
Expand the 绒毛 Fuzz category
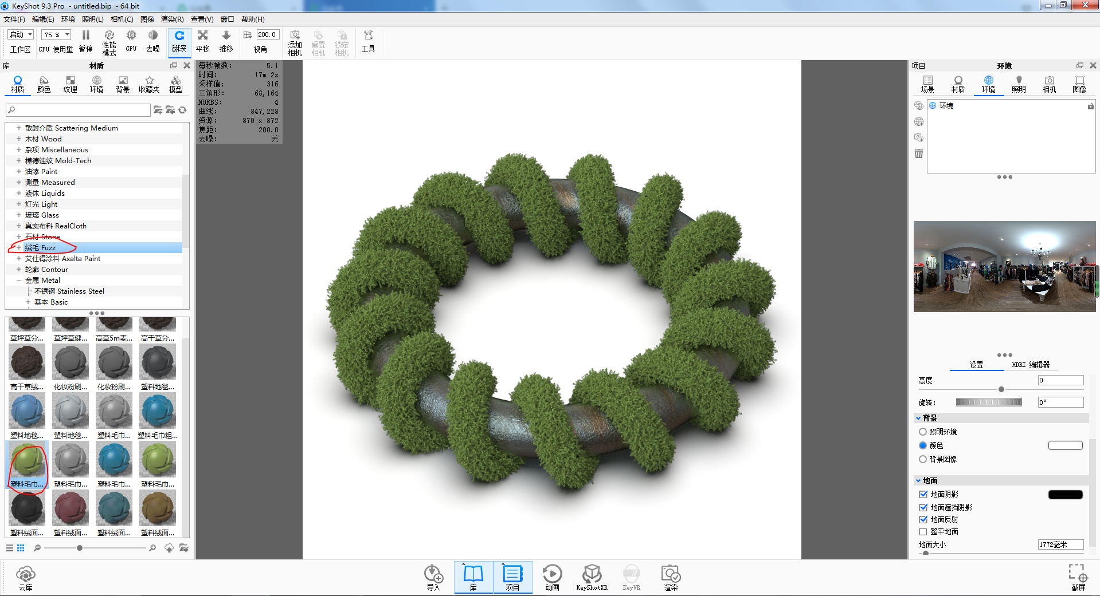19,247
